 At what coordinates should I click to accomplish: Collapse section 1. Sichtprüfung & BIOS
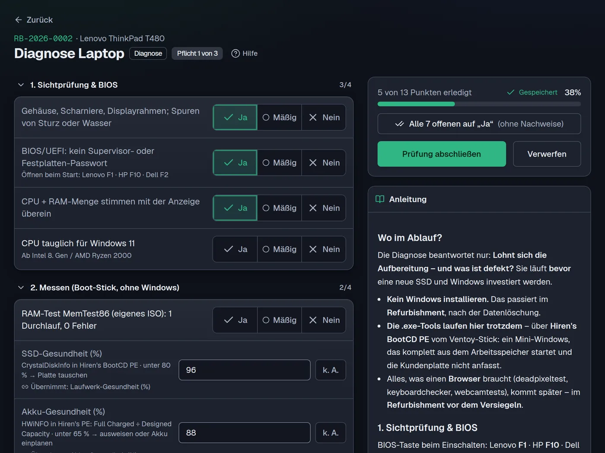(x=21, y=85)
